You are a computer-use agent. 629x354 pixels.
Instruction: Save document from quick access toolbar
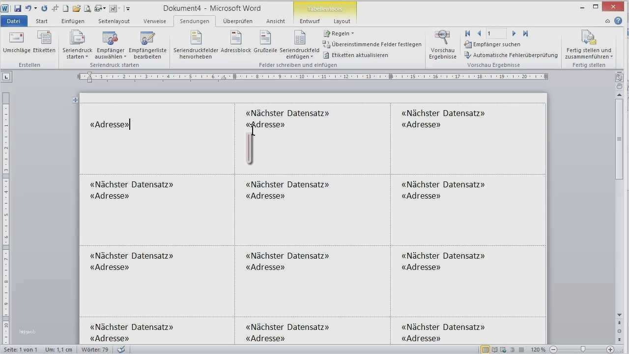[18, 8]
